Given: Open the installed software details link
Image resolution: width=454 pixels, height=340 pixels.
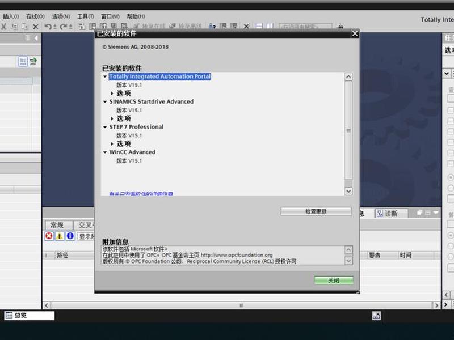Looking at the screenshot, I should coord(141,193).
